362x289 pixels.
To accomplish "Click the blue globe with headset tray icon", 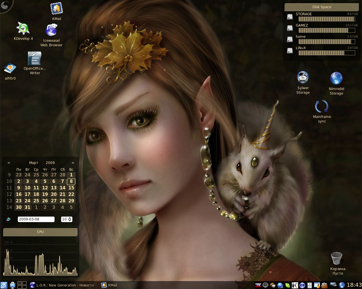I will (280, 285).
